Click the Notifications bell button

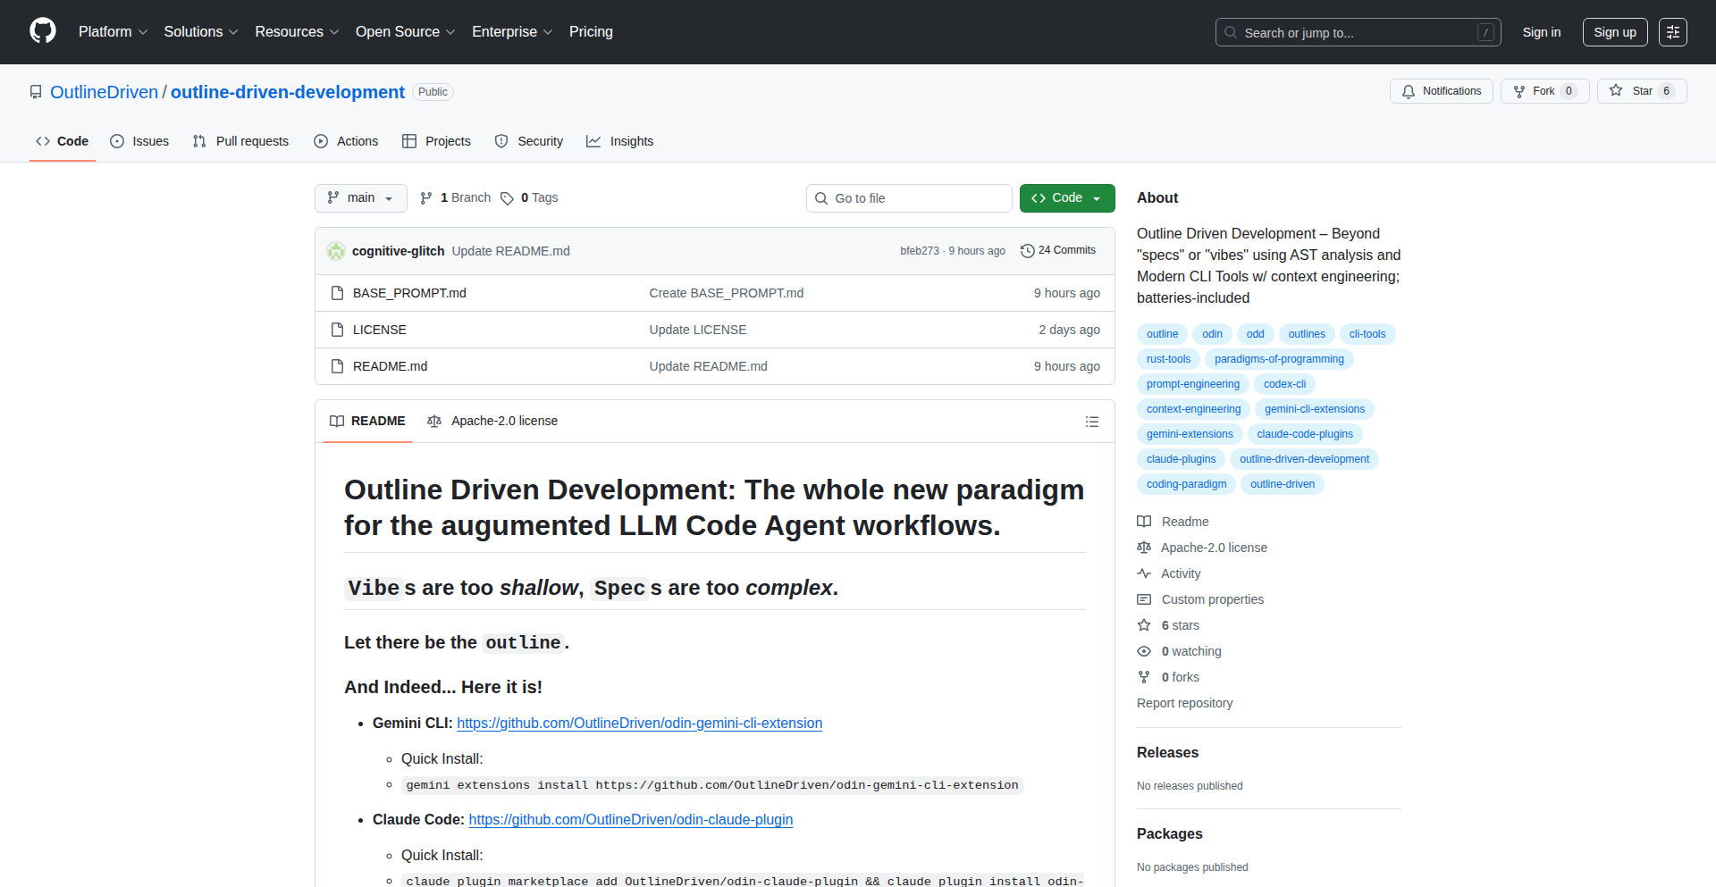(x=1441, y=91)
